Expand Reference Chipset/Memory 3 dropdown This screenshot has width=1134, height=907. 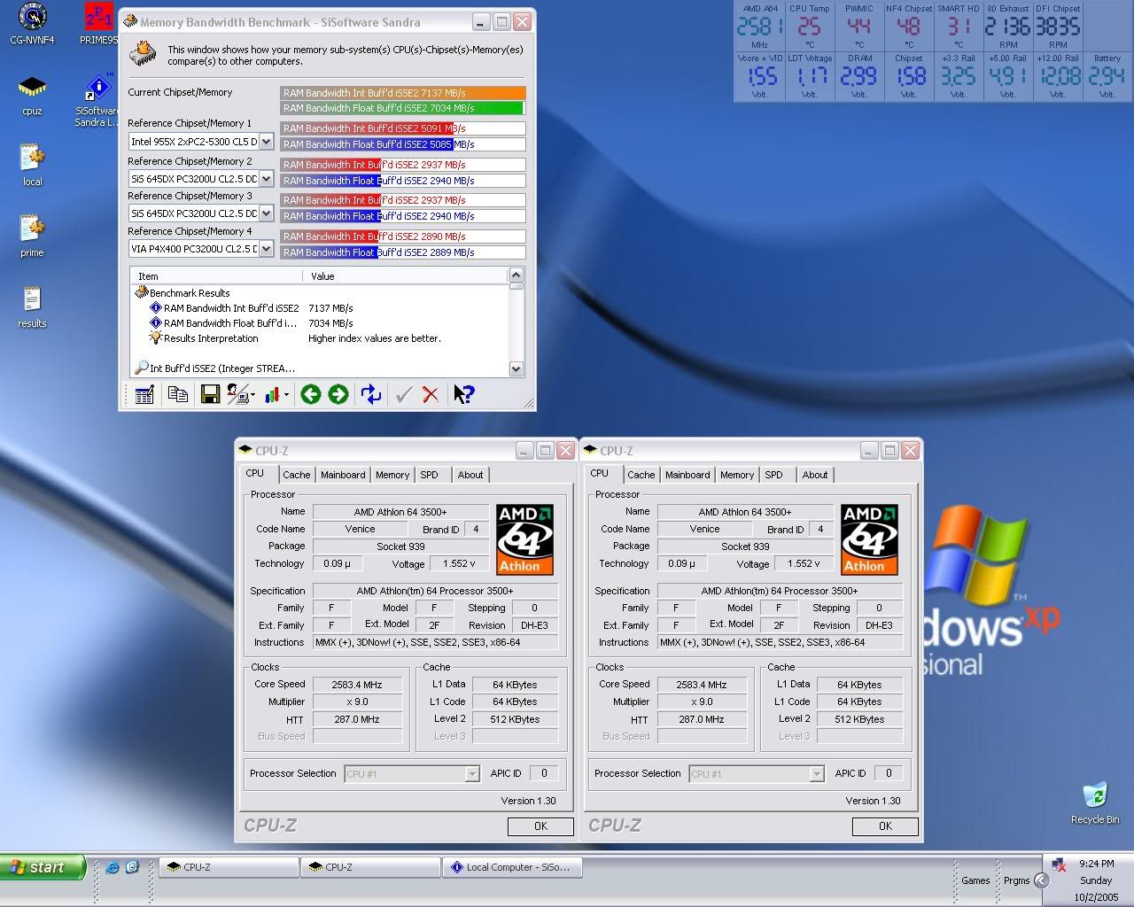click(266, 213)
